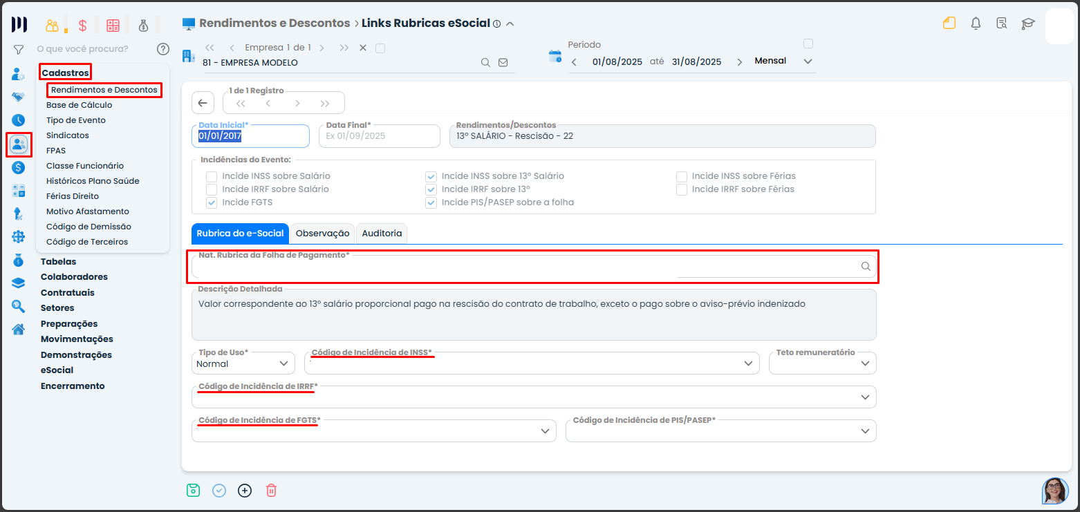Toggle Incide IRRF sobre Salário checkbox
Image resolution: width=1080 pixels, height=512 pixels.
pyautogui.click(x=212, y=189)
